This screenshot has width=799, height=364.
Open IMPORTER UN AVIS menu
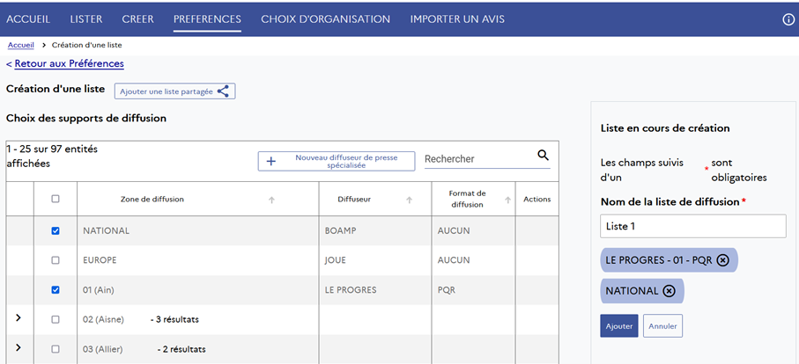457,19
